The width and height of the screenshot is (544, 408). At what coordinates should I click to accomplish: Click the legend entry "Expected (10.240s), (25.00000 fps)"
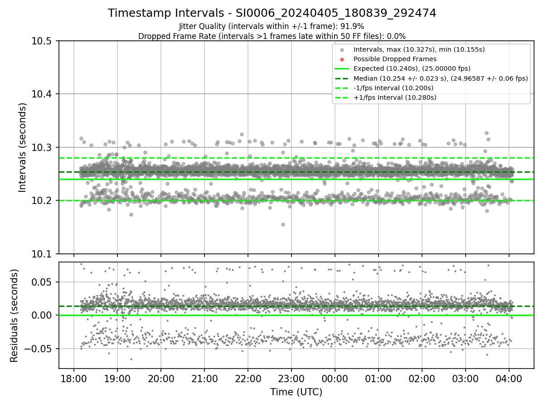[x=412, y=68]
